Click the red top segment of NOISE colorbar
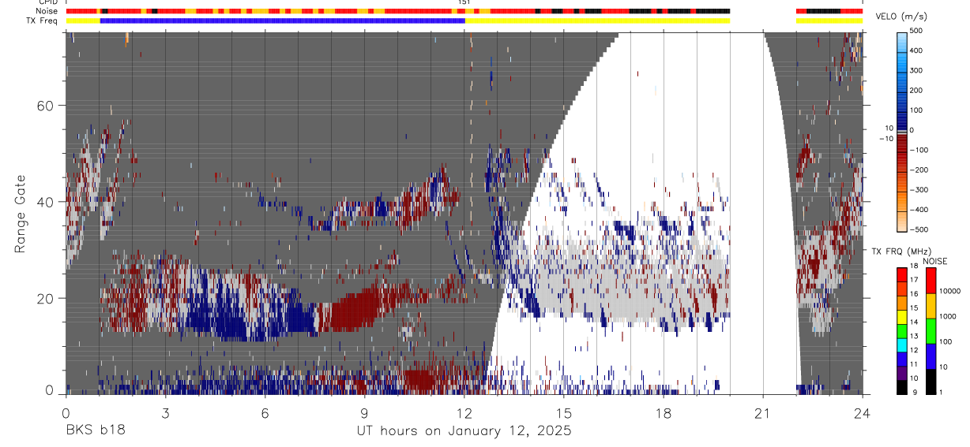970x447 pixels. pyautogui.click(x=931, y=280)
